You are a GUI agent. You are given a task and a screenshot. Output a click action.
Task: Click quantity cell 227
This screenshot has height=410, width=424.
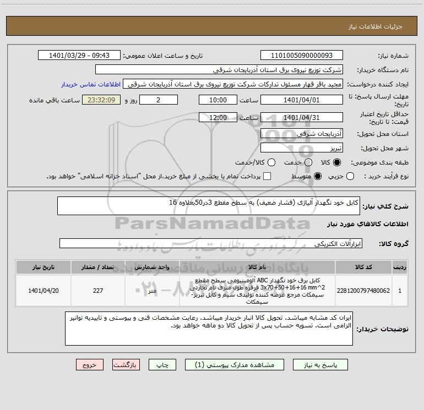(98, 291)
